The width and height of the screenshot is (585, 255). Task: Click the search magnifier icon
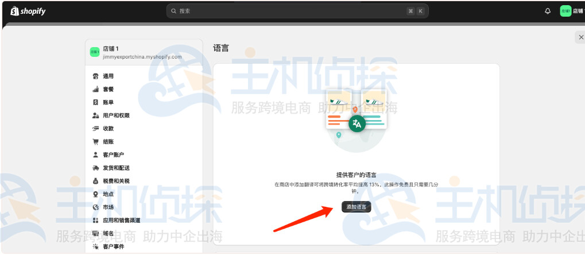point(173,11)
